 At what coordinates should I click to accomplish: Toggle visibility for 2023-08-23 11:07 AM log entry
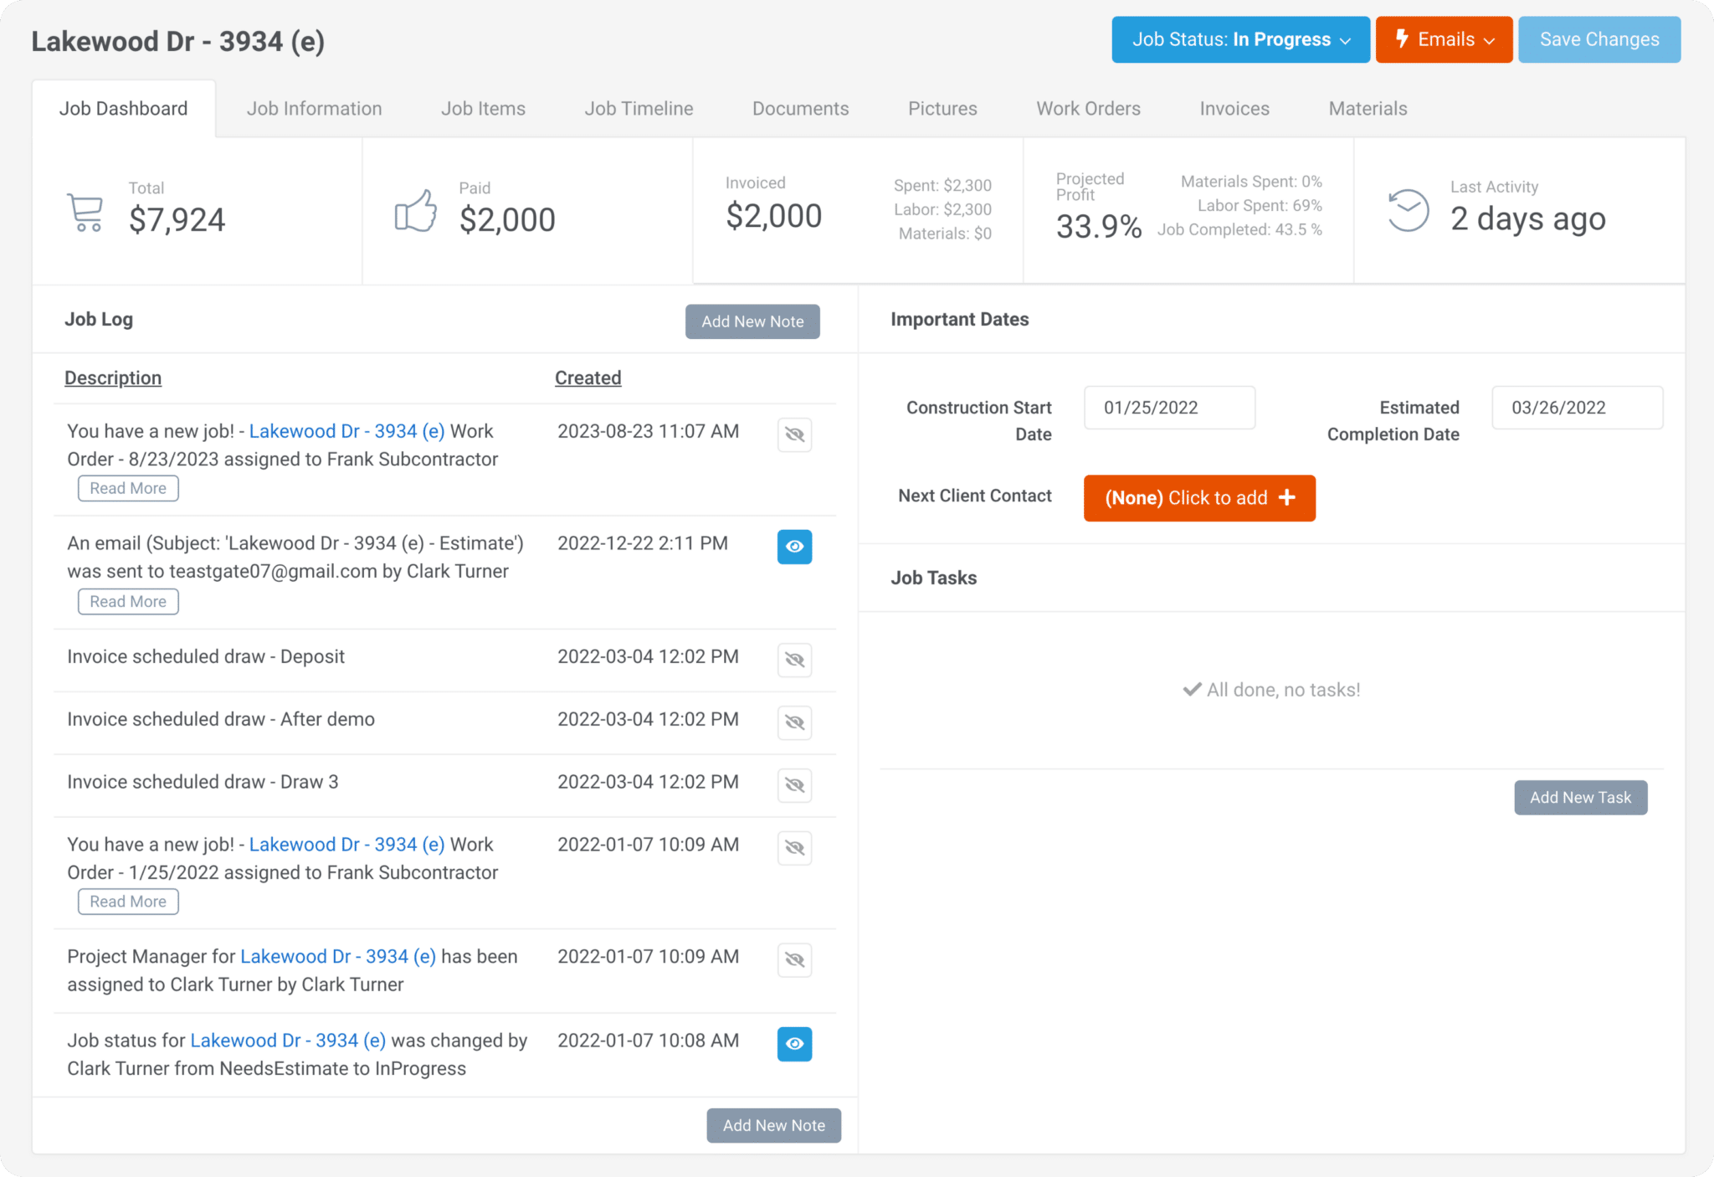point(794,434)
